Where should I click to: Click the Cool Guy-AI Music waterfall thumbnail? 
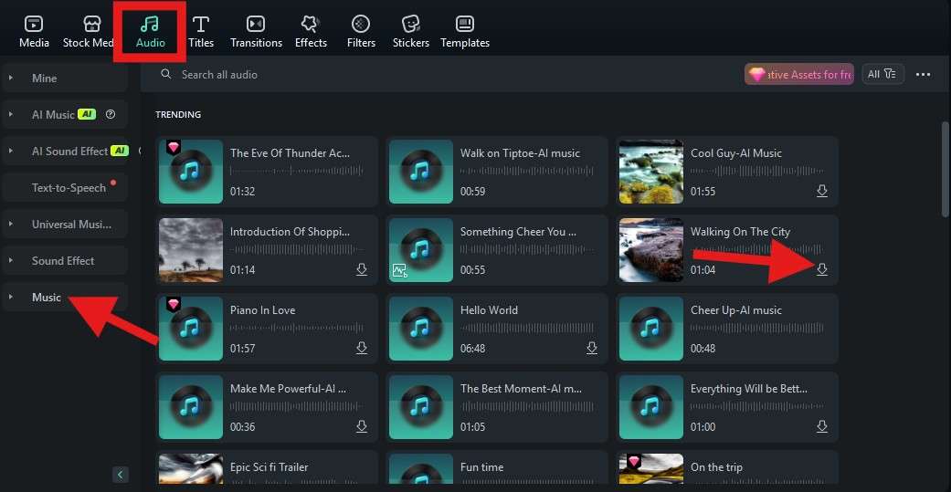(651, 172)
